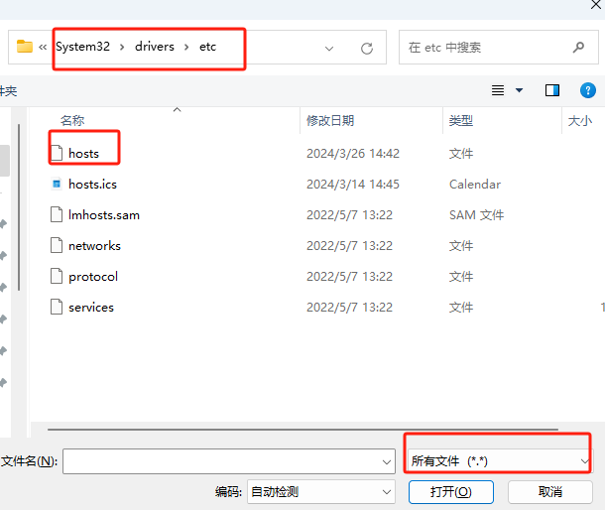This screenshot has width=605, height=510.
Task: Select the protocol file name
Action: [93, 277]
